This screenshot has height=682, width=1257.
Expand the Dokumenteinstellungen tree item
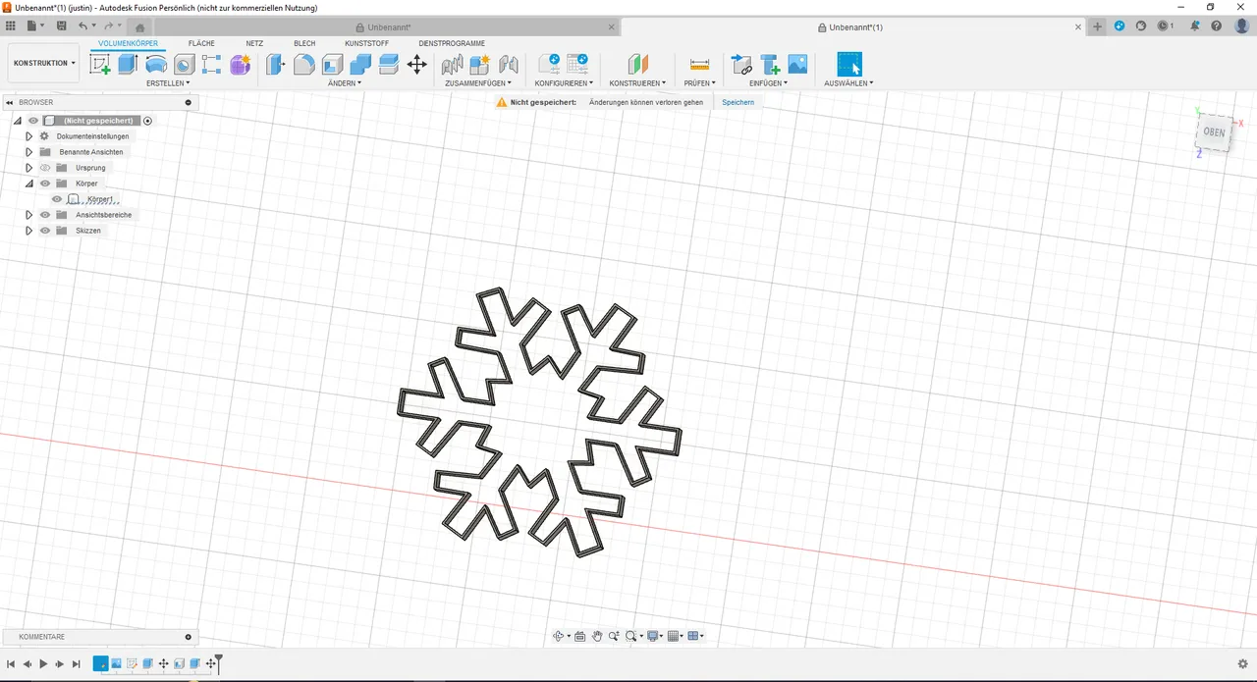pyautogui.click(x=28, y=135)
